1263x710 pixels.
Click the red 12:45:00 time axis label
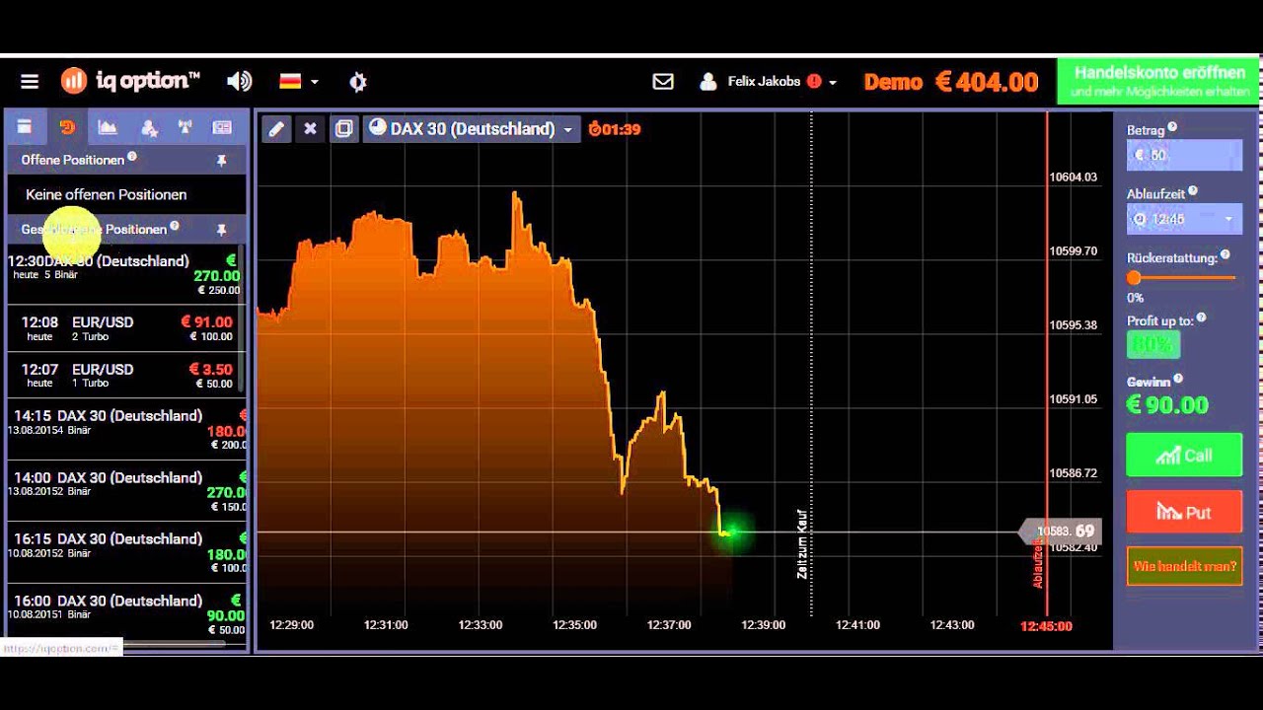[x=1046, y=626]
